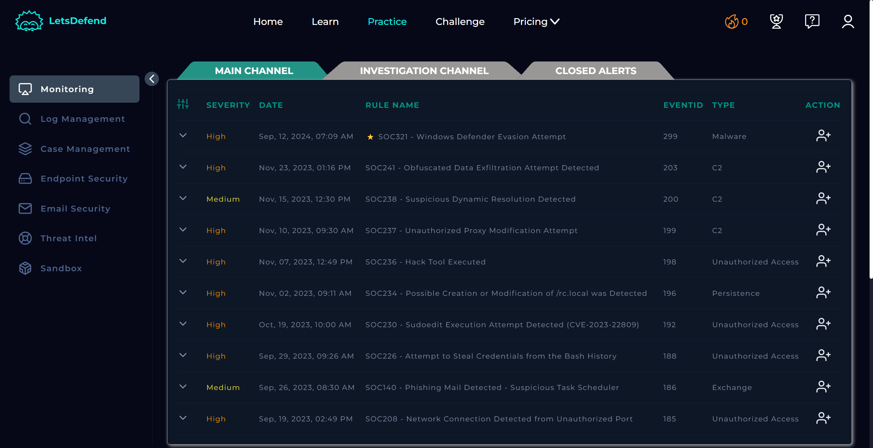873x448 pixels.
Task: Click the Monitoring sidebar icon
Action: (x=24, y=89)
